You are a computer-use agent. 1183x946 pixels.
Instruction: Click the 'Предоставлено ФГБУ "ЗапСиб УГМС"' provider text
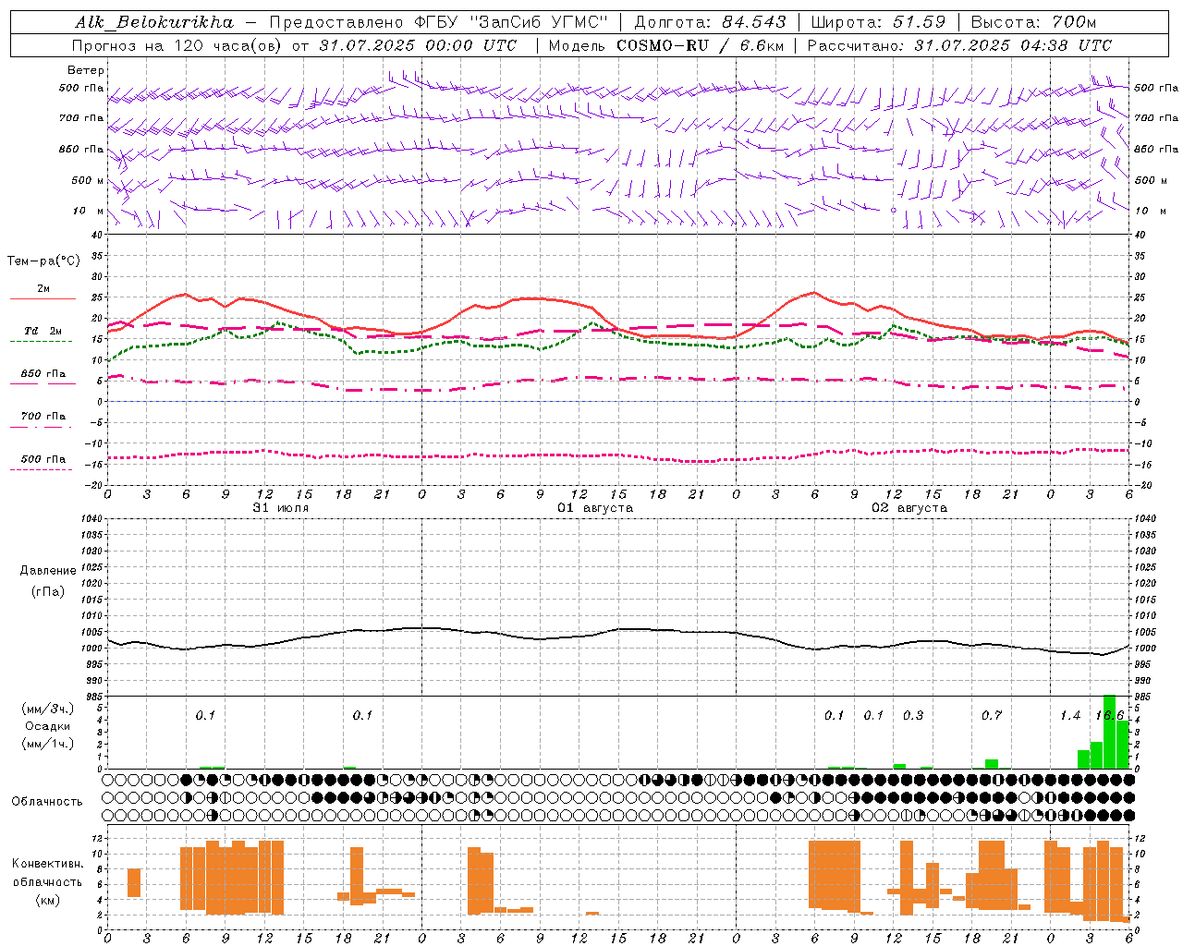point(439,21)
